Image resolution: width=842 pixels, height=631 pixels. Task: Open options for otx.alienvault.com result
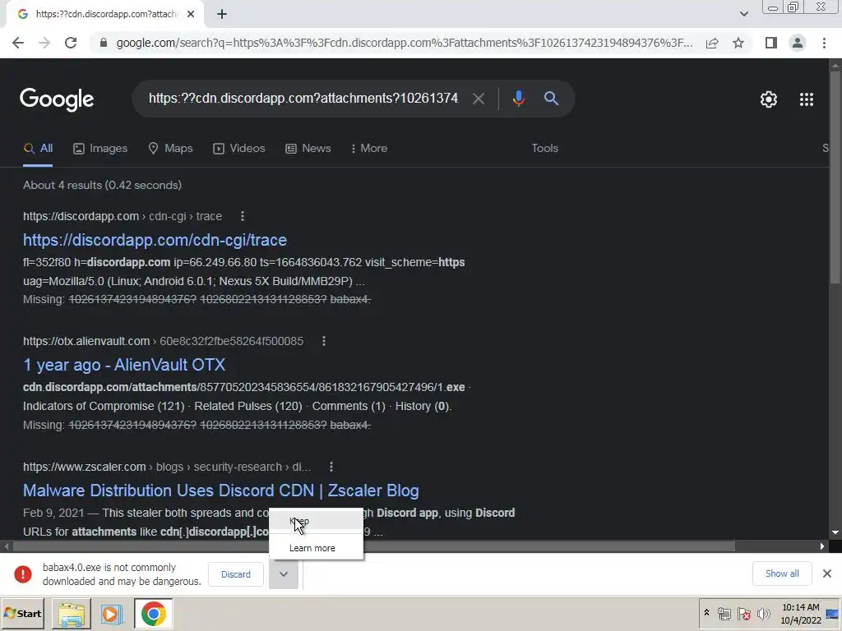point(324,341)
